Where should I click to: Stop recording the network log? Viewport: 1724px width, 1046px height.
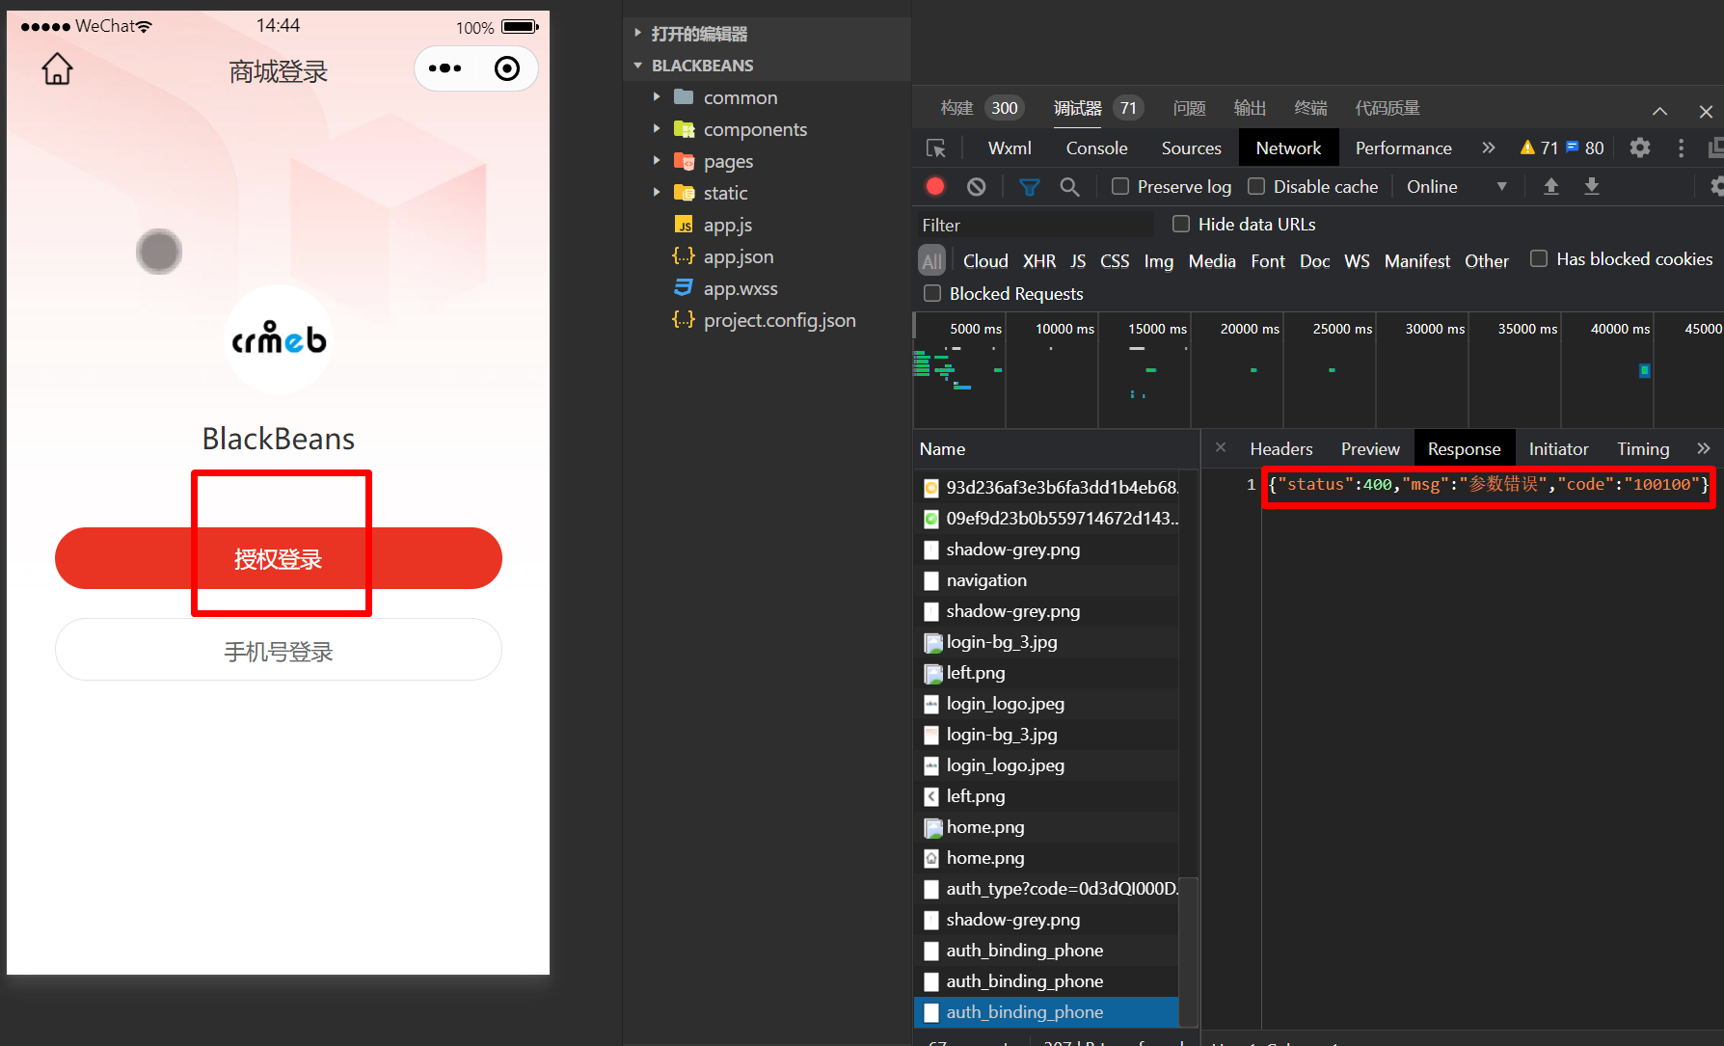point(935,187)
